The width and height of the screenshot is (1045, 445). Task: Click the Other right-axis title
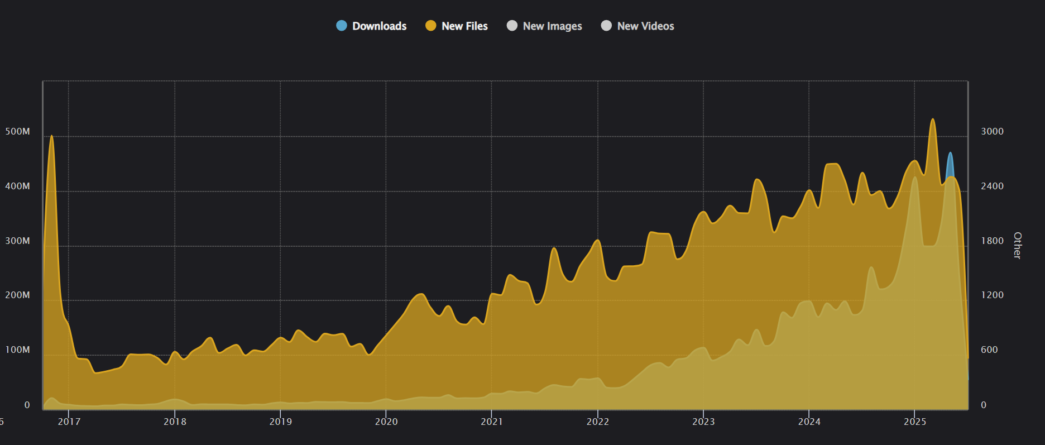click(x=1018, y=246)
